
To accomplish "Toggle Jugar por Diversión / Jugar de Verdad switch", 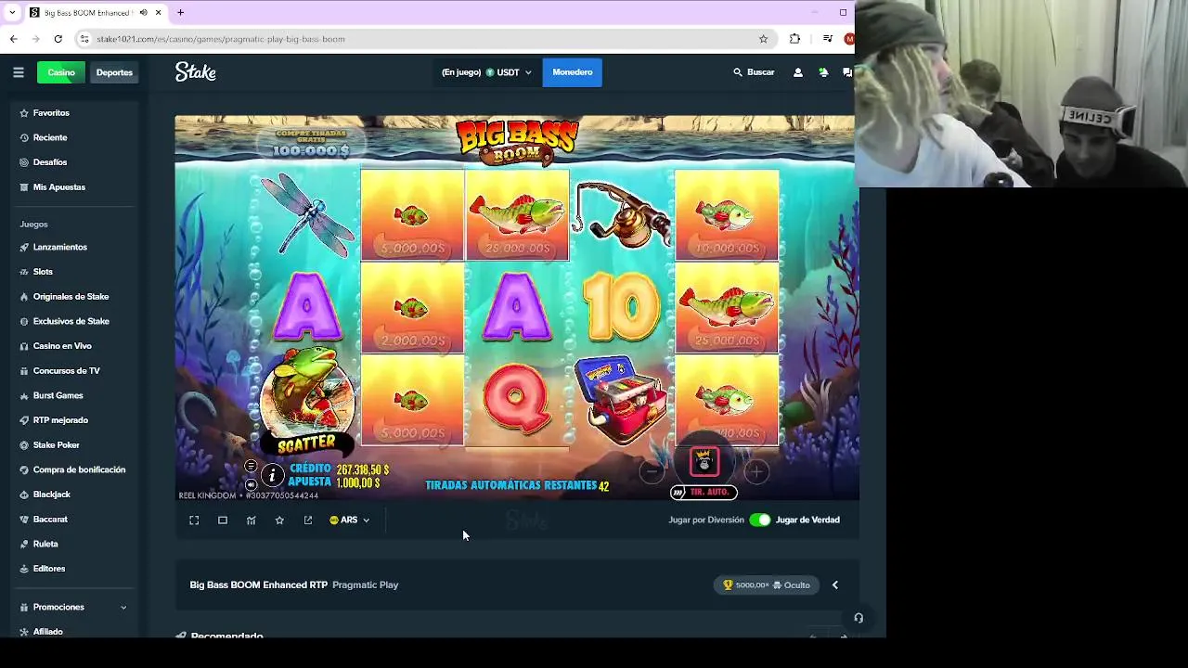I will click(x=760, y=520).
